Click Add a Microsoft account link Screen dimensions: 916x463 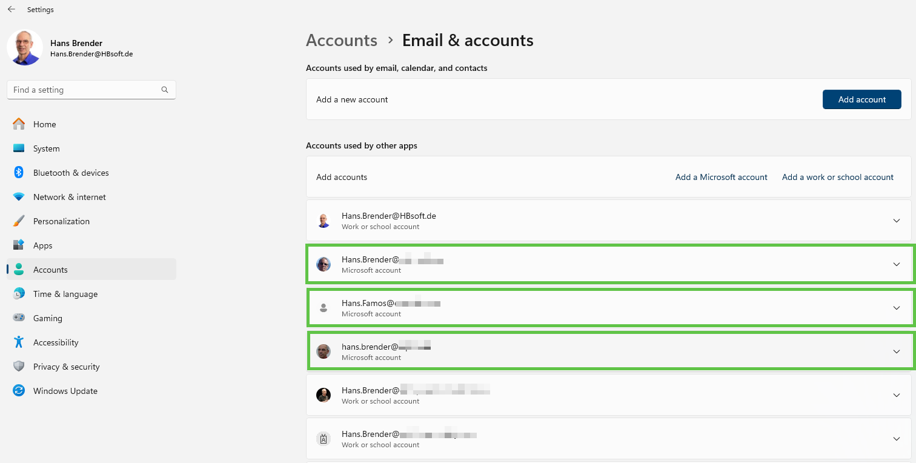click(721, 177)
